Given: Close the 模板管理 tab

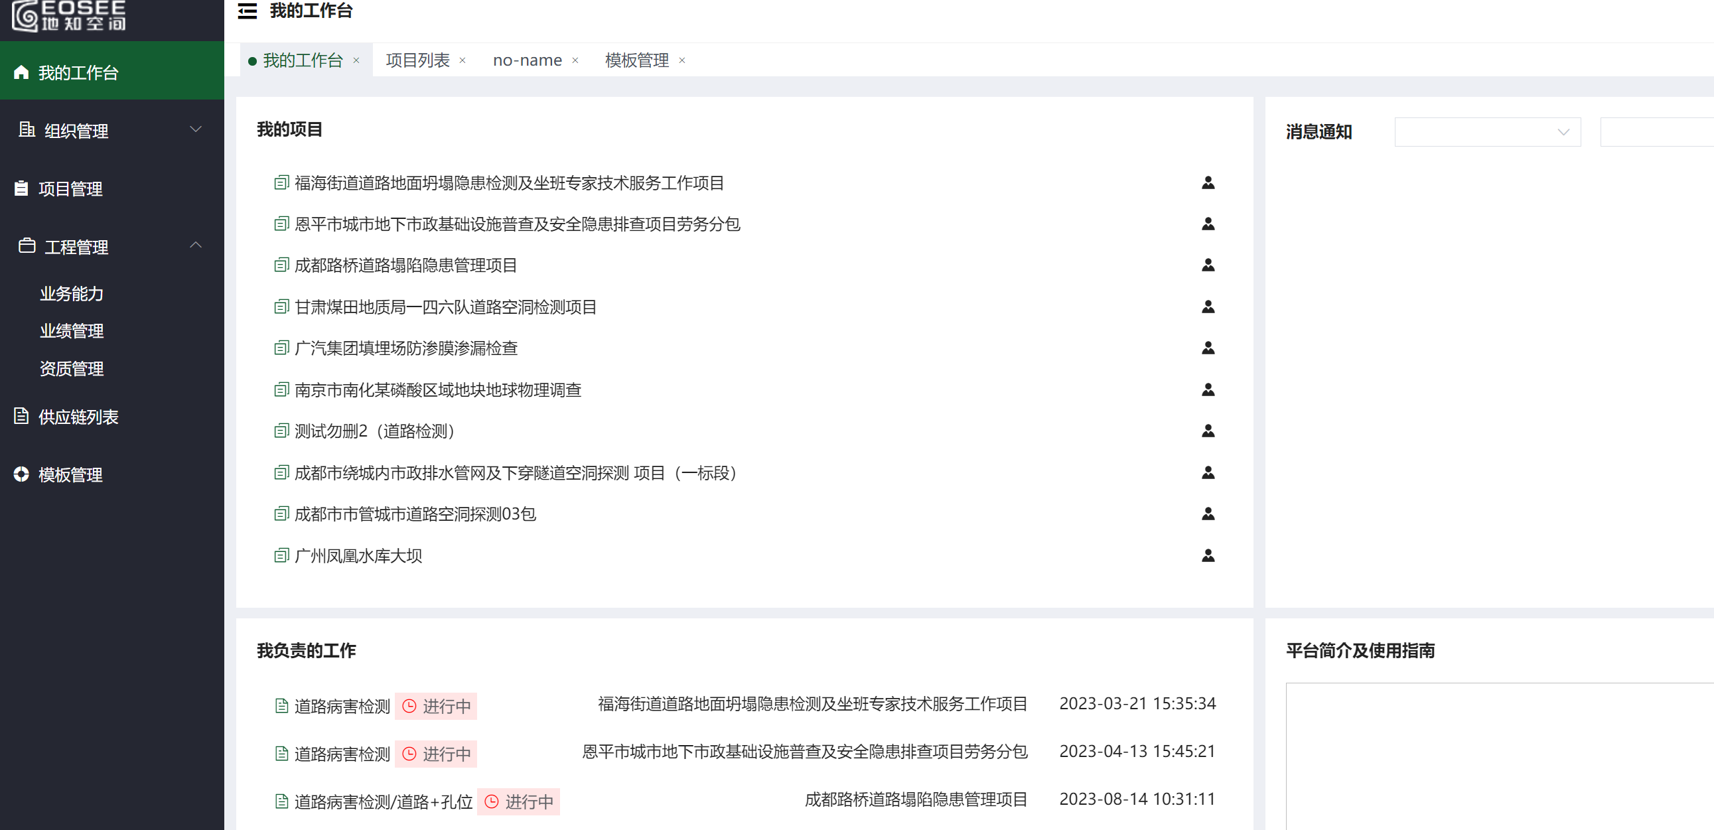Looking at the screenshot, I should (x=682, y=60).
